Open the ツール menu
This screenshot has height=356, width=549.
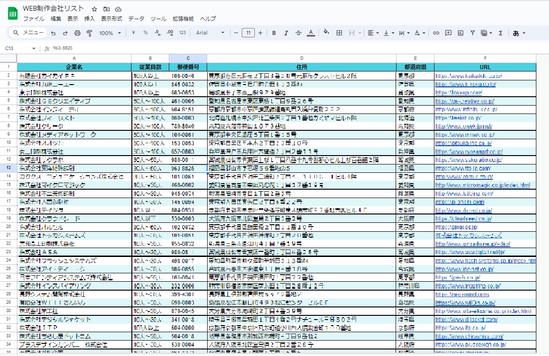click(x=158, y=19)
